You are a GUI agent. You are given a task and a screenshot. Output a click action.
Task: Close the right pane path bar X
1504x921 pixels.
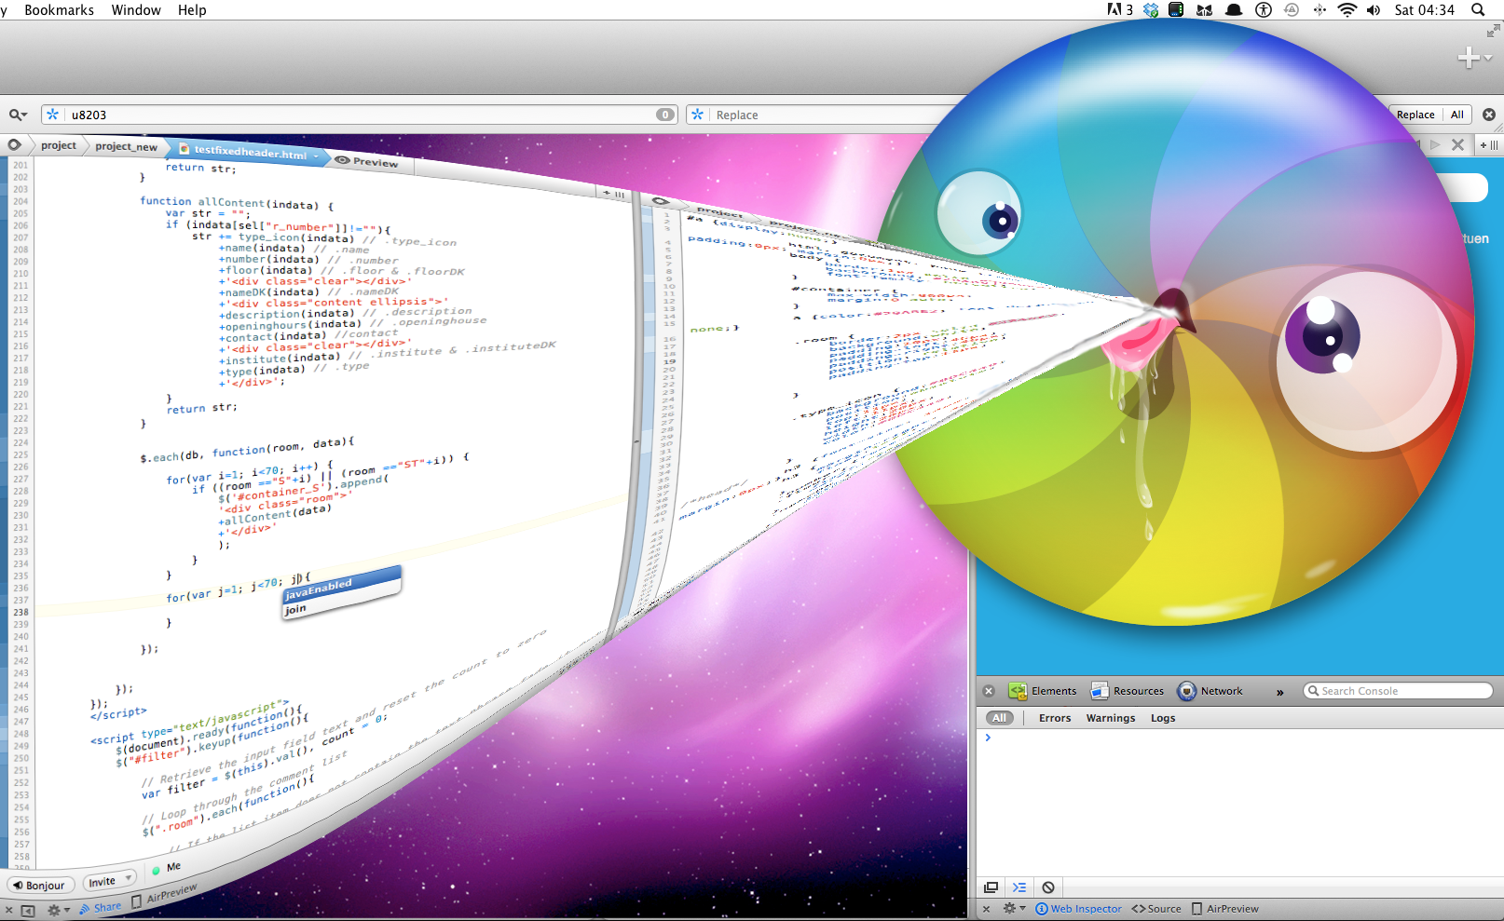click(1457, 144)
